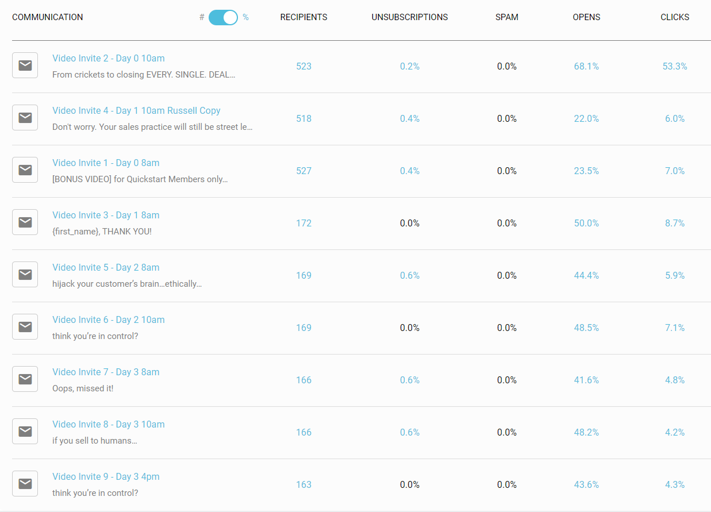Viewport: 711px width, 512px height.
Task: Click the OPENS column header
Action: click(586, 17)
